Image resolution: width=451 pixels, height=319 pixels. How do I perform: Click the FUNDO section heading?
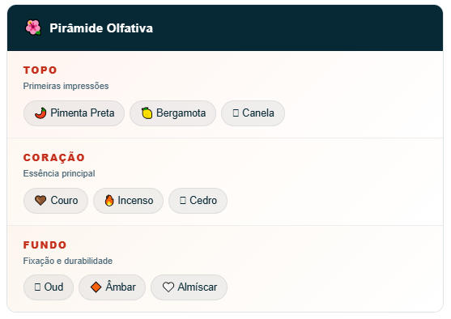click(45, 245)
